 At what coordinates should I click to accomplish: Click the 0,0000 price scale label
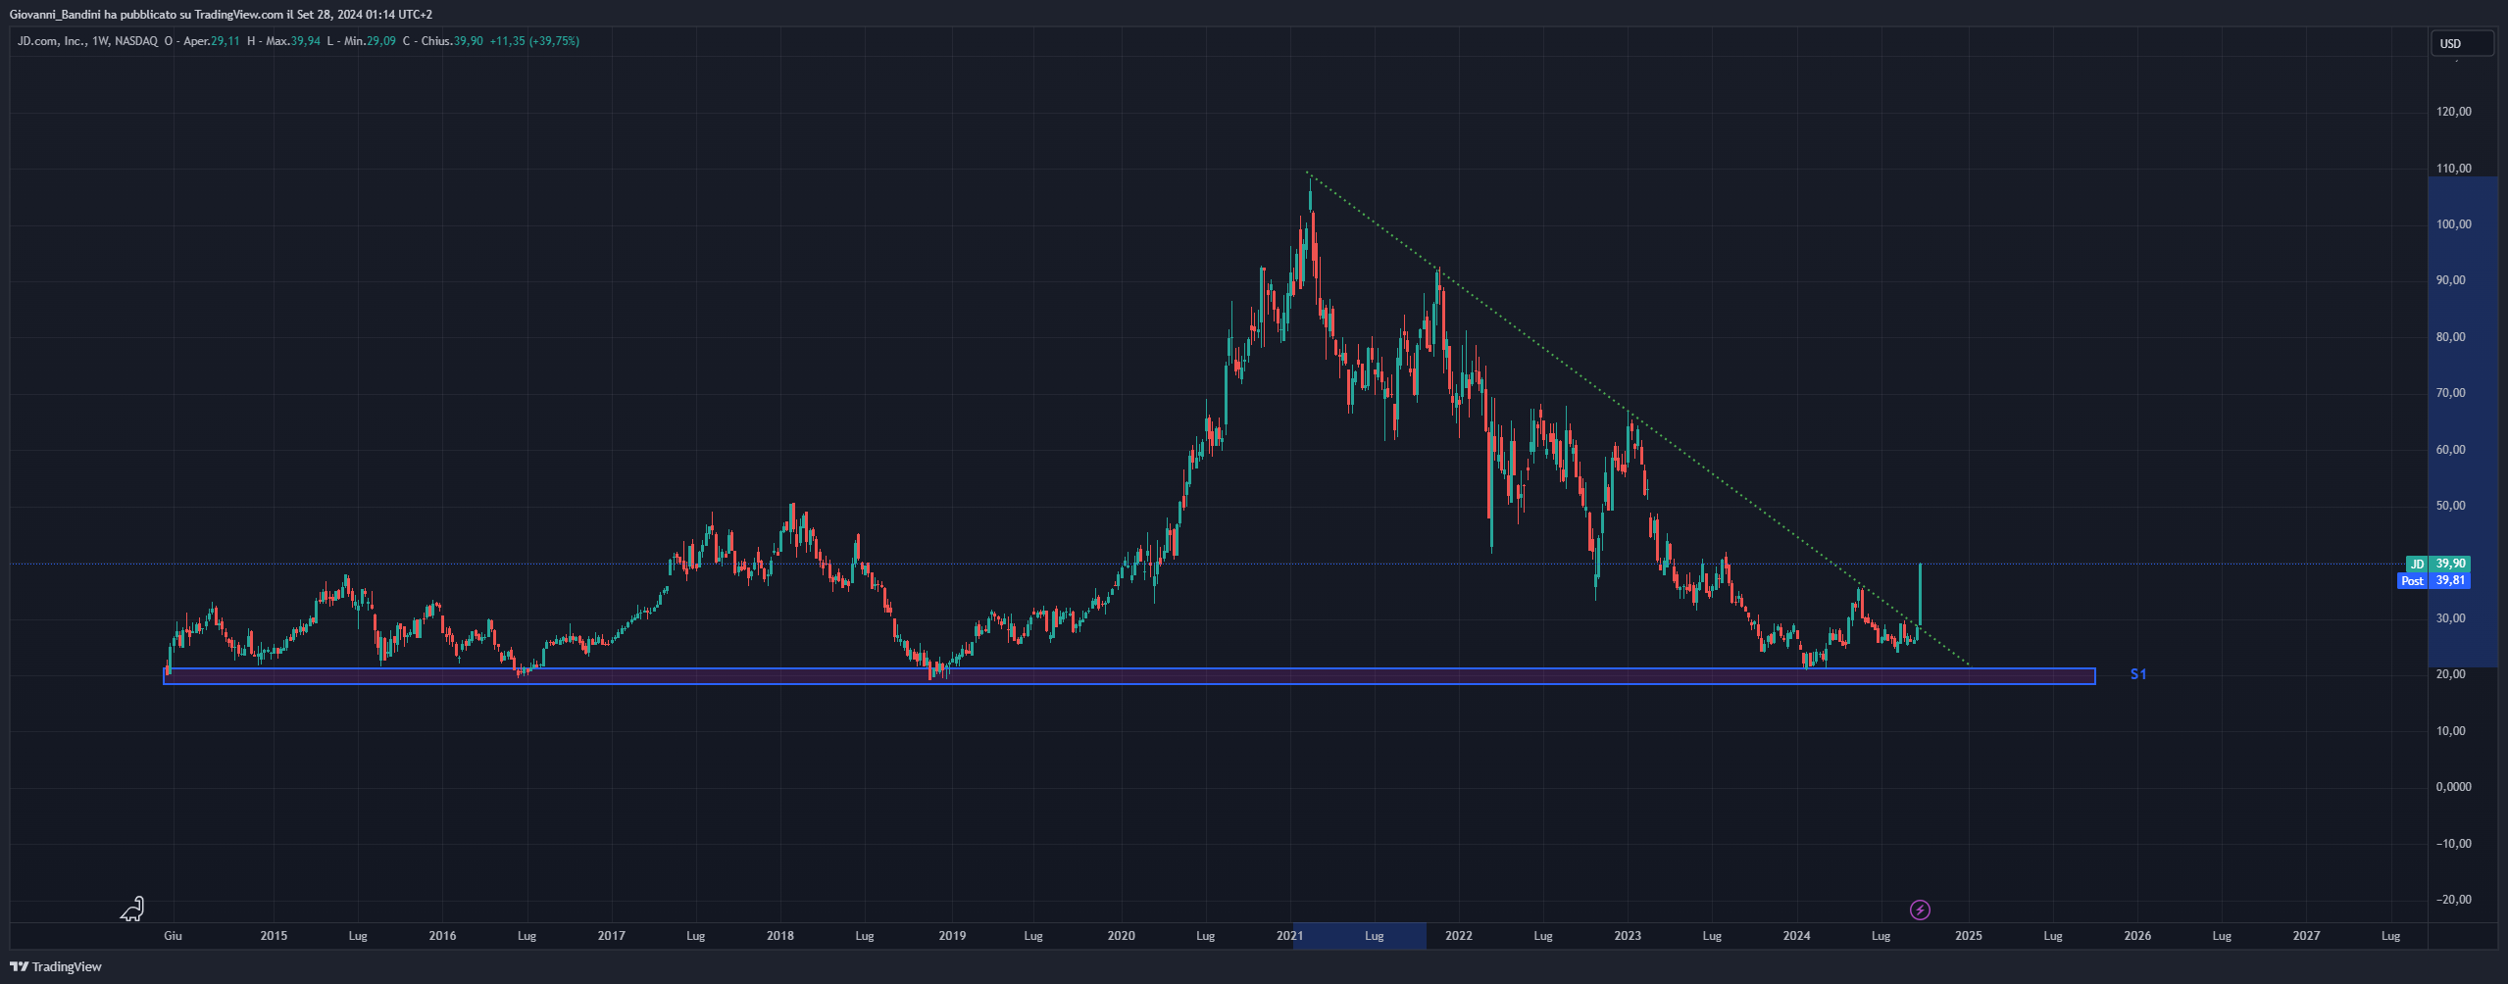pyautogui.click(x=2453, y=787)
